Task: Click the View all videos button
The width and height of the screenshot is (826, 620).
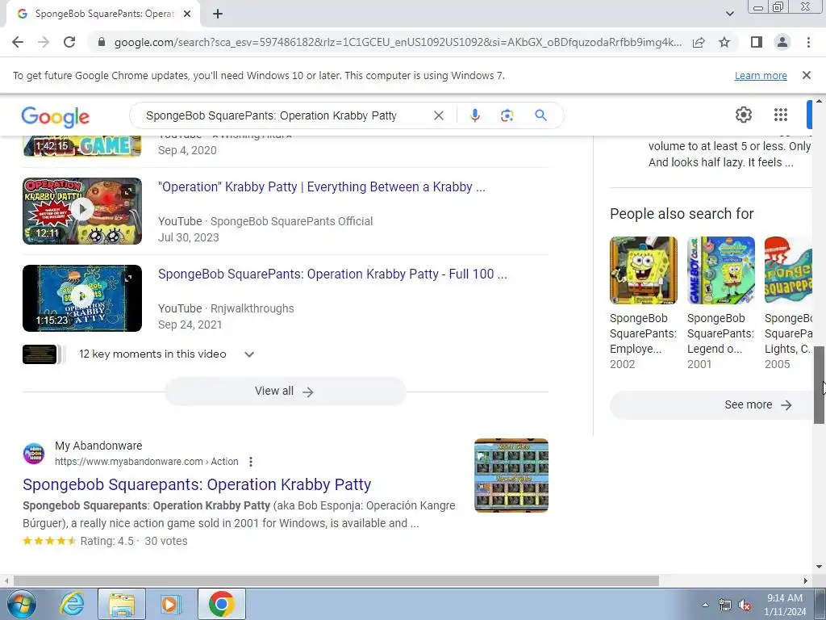Action: tap(285, 392)
